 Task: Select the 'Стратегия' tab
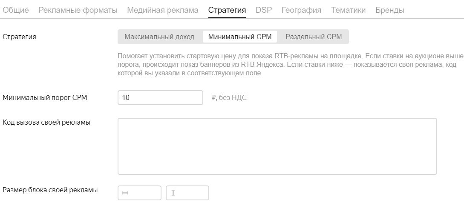227,10
